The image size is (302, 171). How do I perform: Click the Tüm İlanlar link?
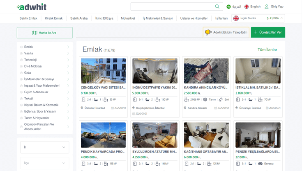[x=267, y=49]
